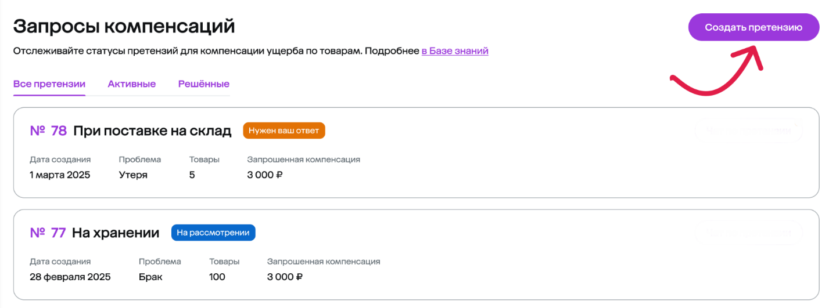Click the 1 марта 2025 creation date
Image resolution: width=829 pixels, height=308 pixels.
pos(60,175)
